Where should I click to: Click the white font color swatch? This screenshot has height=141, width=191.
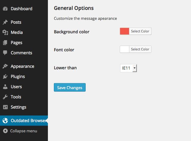(125, 49)
